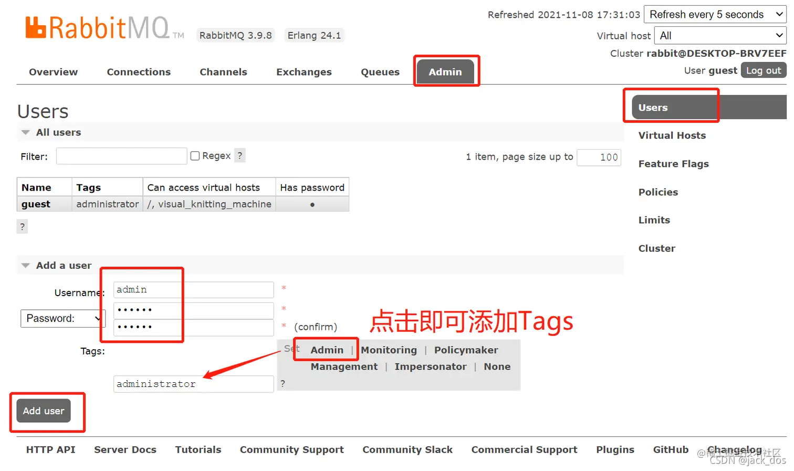Open the HTTP API footer link
The height and width of the screenshot is (471, 794).
[x=50, y=449]
